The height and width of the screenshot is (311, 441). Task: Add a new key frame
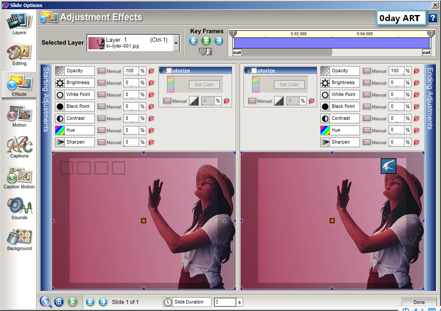(x=206, y=41)
